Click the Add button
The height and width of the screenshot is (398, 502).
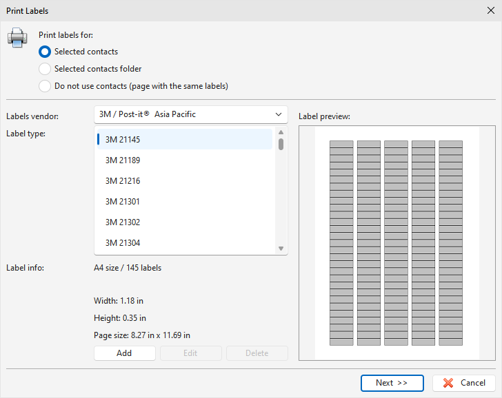pyautogui.click(x=125, y=353)
